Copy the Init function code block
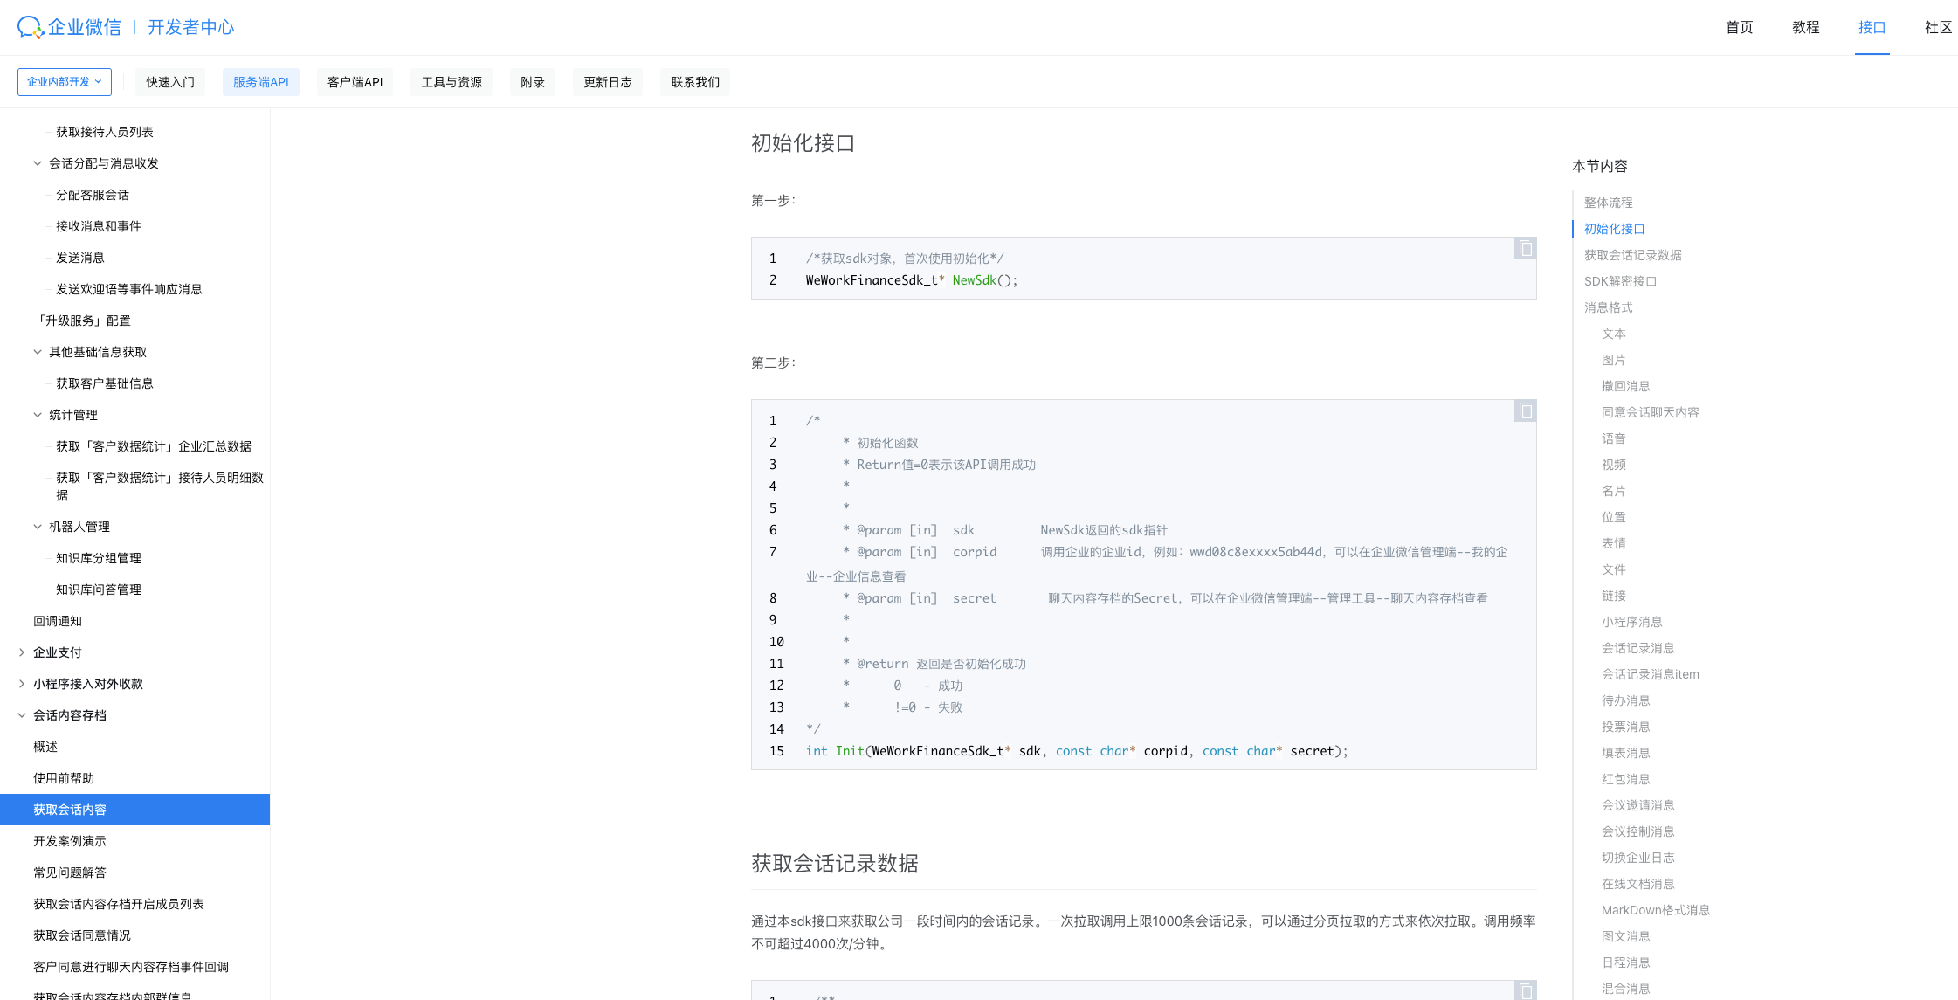This screenshot has height=1000, width=1958. [1525, 411]
